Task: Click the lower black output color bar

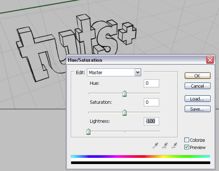Action: (141, 163)
